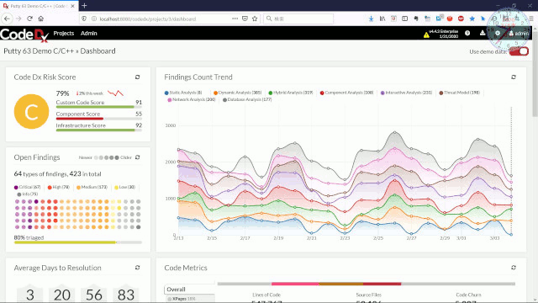Click the Evernote elephant extension icon
Viewport: 538px width, 303px height.
pos(416,19)
